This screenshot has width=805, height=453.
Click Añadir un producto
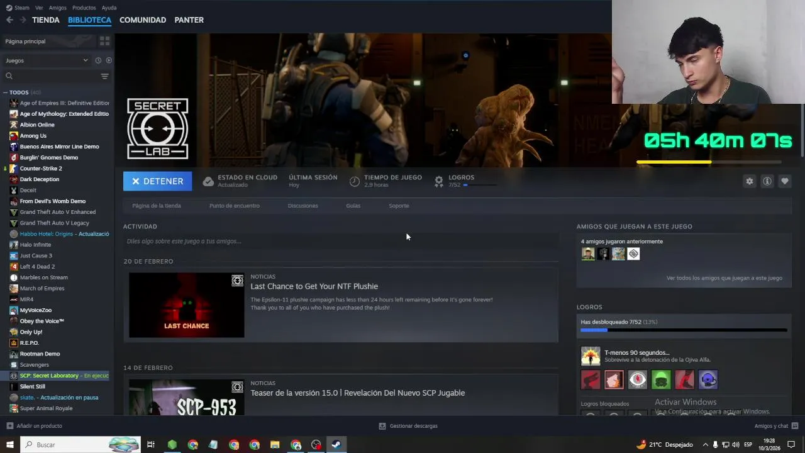(34, 426)
